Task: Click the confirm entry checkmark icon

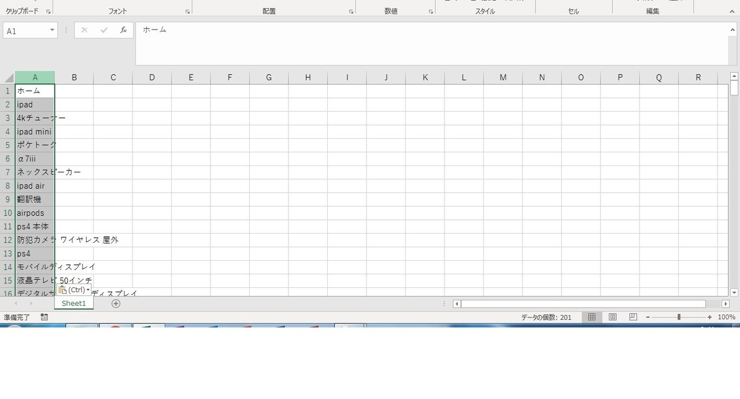Action: click(104, 30)
